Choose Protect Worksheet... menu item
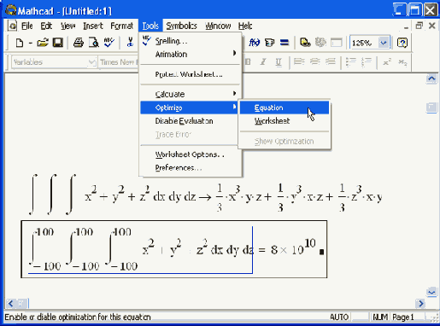The width and height of the screenshot is (440, 326). 191,74
